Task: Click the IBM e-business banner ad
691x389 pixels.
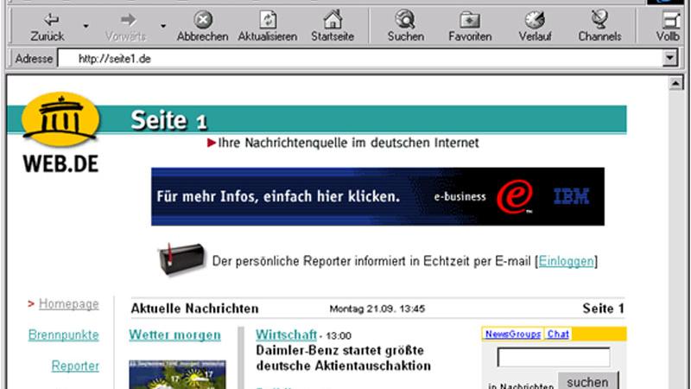Action: [x=377, y=196]
